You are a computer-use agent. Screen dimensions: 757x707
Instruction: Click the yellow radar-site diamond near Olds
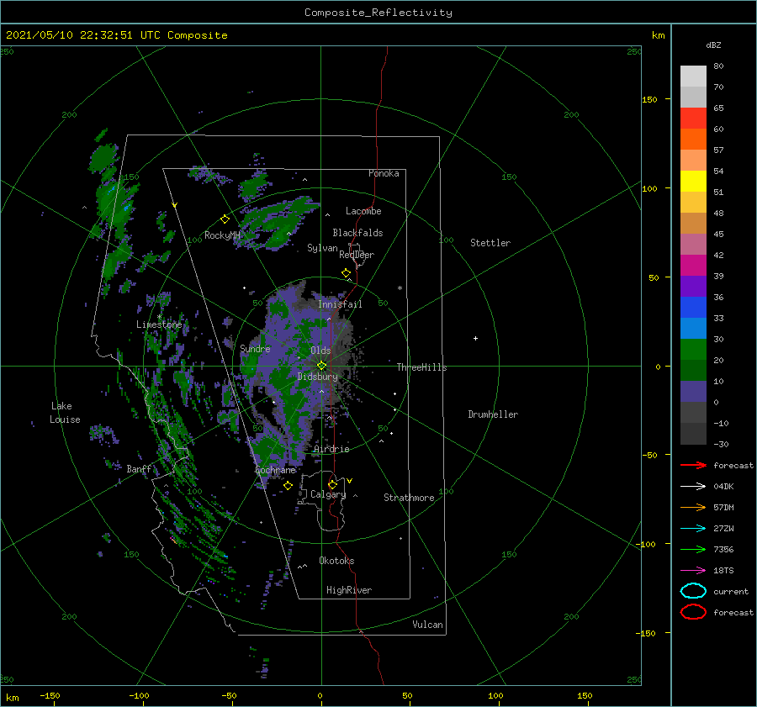321,366
